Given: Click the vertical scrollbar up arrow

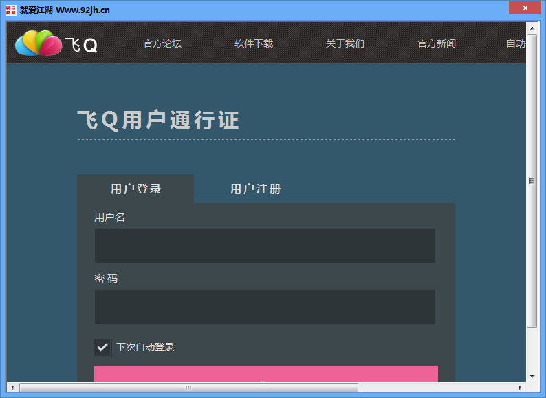Looking at the screenshot, I should [x=532, y=28].
